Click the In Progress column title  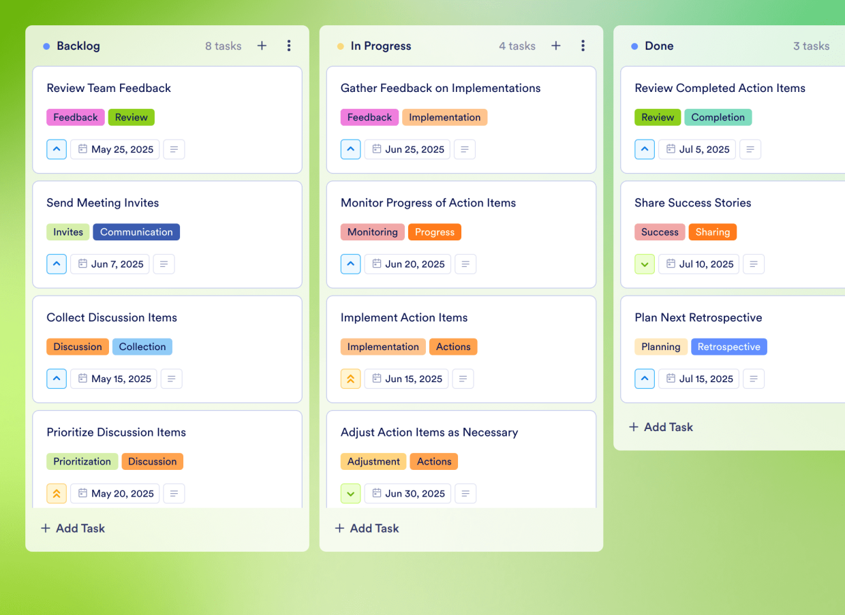[380, 46]
